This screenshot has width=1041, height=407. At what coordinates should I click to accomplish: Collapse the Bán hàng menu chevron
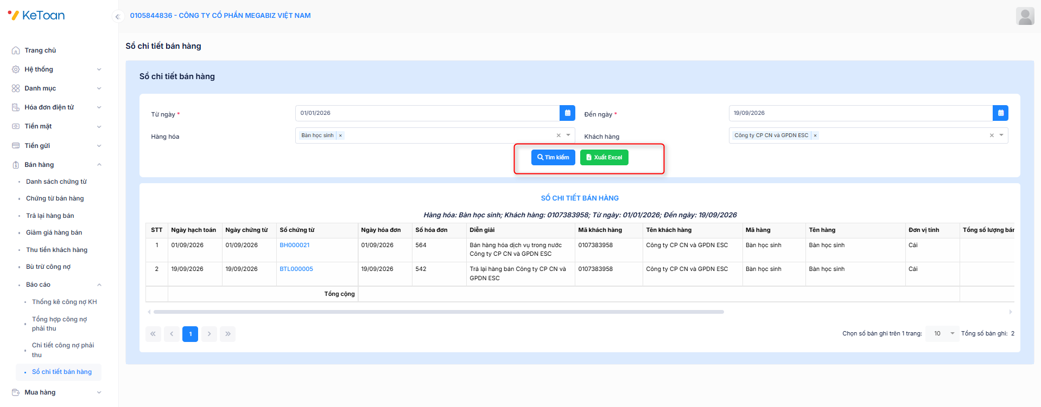click(99, 165)
